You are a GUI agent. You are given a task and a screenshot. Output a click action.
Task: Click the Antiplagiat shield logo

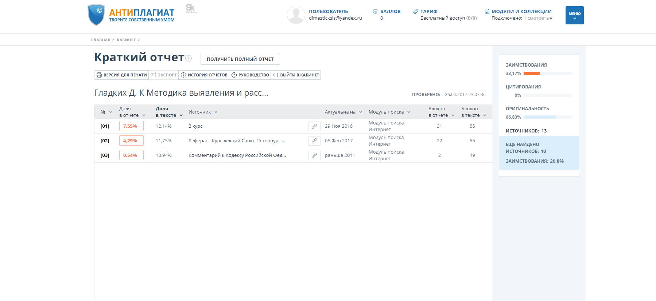pyautogui.click(x=96, y=15)
